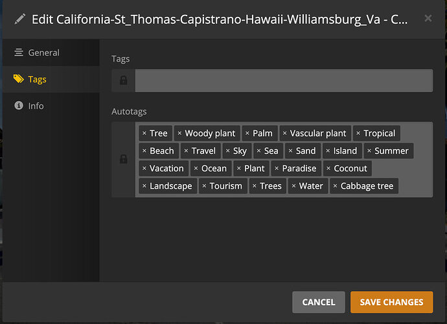This screenshot has height=324, width=447.
Task: Select the Tags section
Action: tap(37, 79)
